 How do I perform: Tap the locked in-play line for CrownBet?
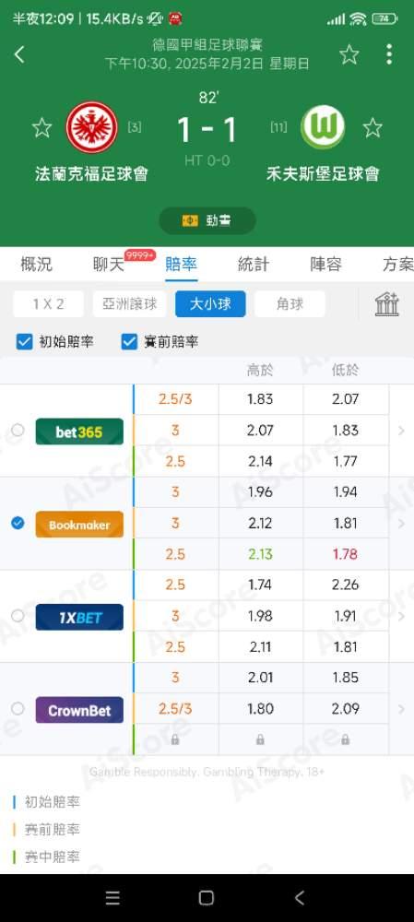[x=175, y=739]
